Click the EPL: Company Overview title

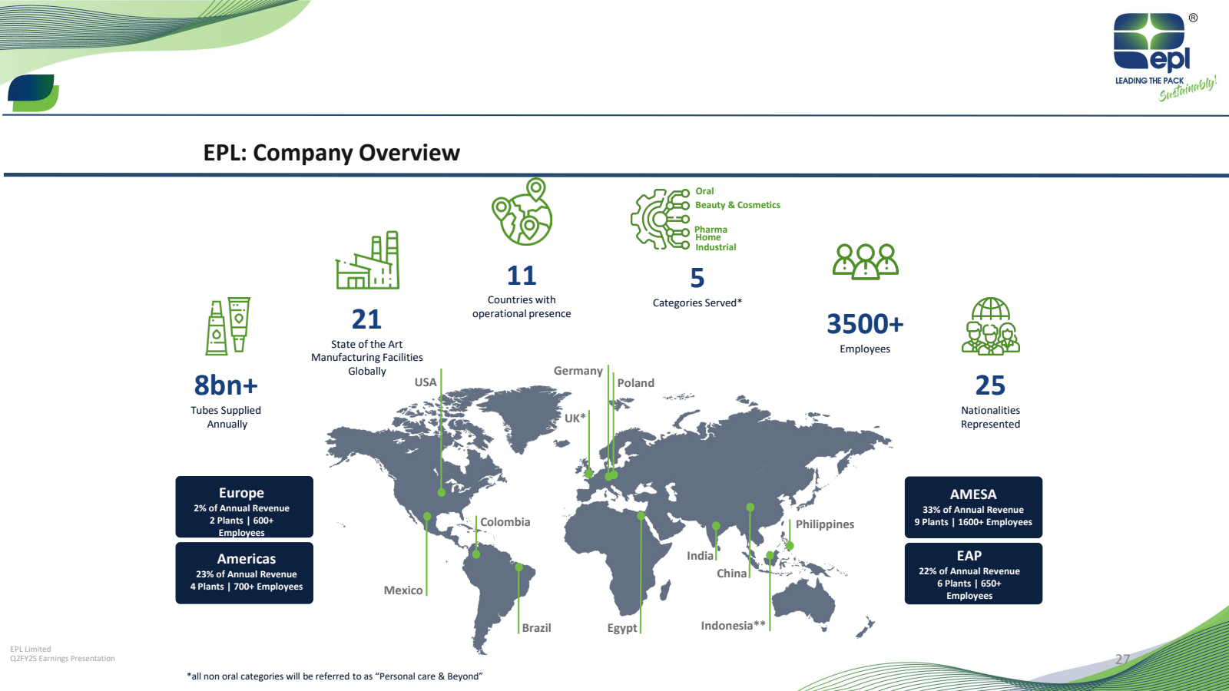pos(332,153)
